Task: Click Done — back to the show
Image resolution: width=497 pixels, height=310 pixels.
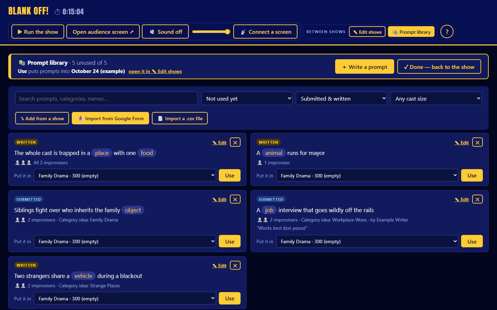Action: pos(439,67)
